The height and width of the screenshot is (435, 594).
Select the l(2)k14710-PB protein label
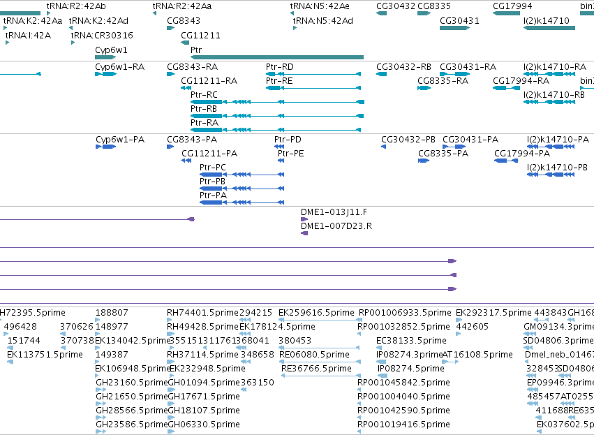click(557, 168)
